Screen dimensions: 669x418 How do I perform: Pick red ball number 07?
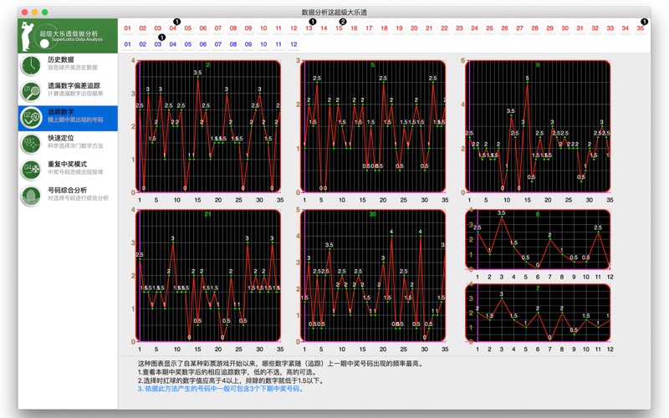pyautogui.click(x=218, y=28)
